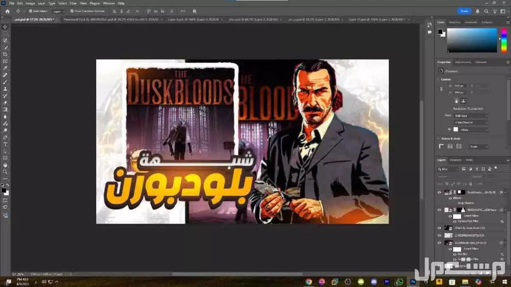This screenshot has width=511, height=287.
Task: Toggle the rulers icon in Rulers & Grids
Action: coord(442,146)
